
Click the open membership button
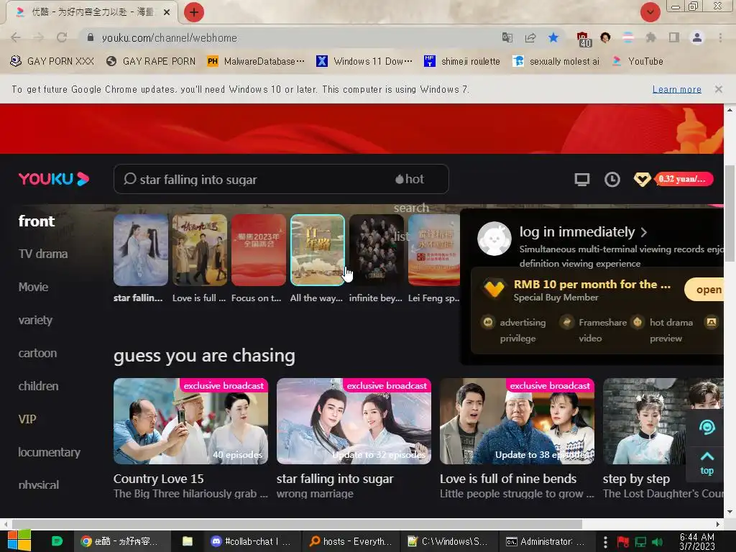coord(705,290)
